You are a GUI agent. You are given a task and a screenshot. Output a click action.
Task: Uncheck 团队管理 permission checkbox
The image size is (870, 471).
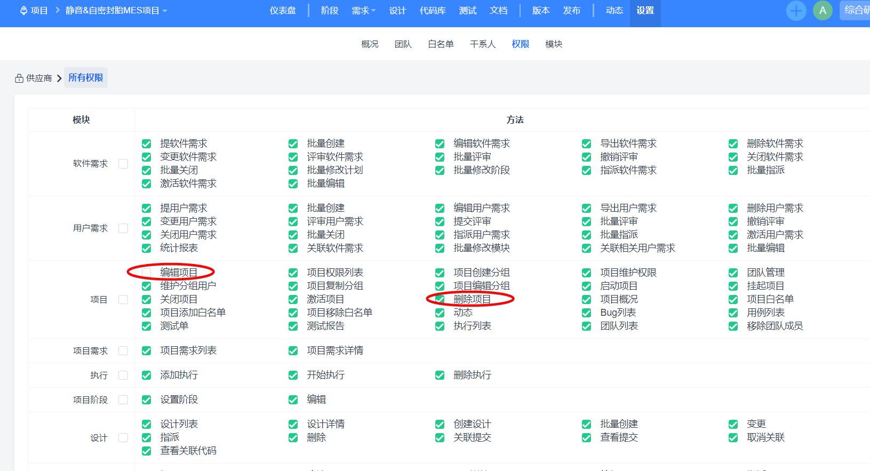[733, 273]
